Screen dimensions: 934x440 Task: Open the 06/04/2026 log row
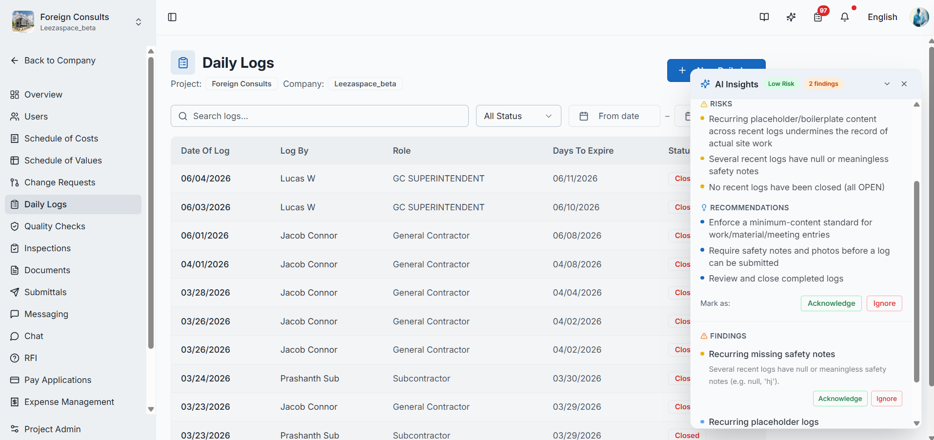pos(431,179)
